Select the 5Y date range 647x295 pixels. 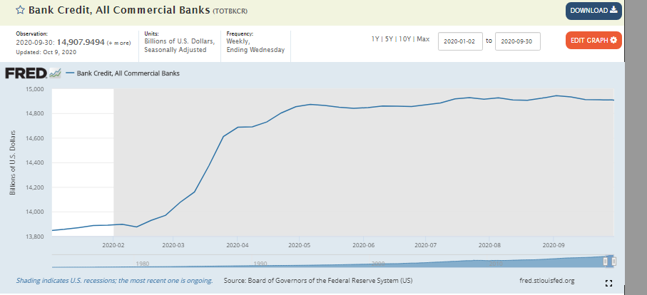click(389, 39)
